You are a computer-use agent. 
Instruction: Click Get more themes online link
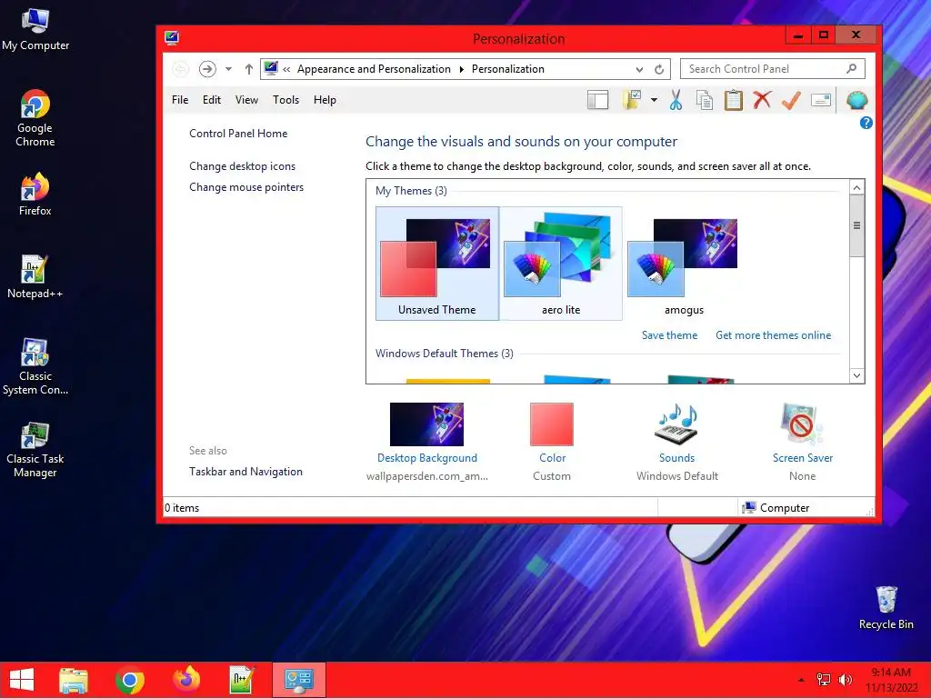(x=773, y=335)
